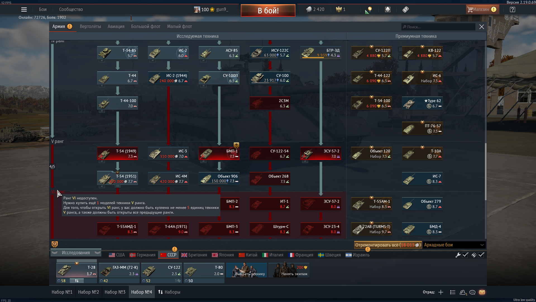The height and width of the screenshot is (302, 536).
Task: Click the Golden Eagles balance icon
Action: 339,10
